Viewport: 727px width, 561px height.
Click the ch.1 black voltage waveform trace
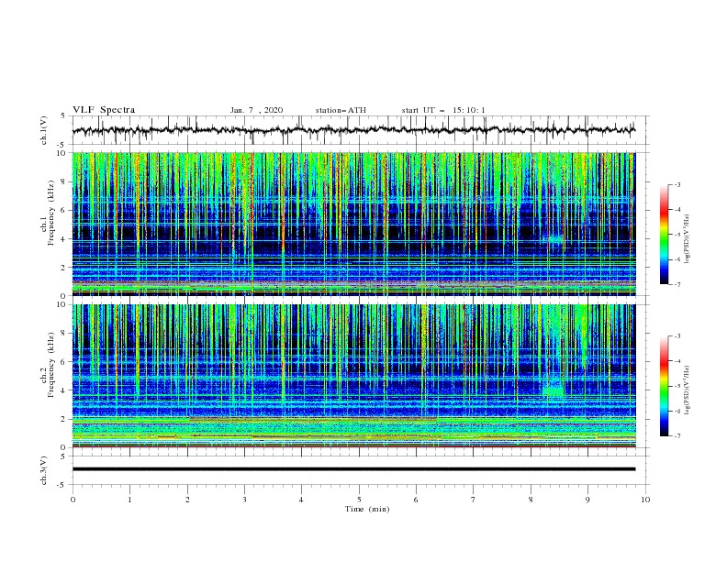353,130
